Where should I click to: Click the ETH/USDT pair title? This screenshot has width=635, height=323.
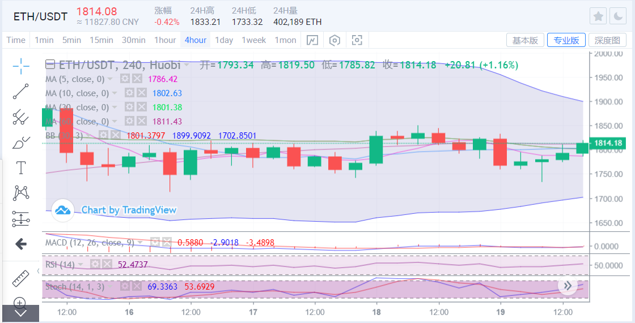coord(40,16)
